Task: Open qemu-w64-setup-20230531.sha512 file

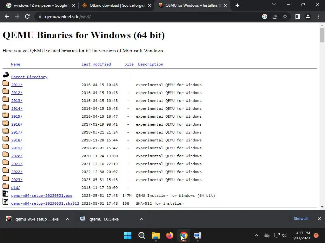Action: 45,203
